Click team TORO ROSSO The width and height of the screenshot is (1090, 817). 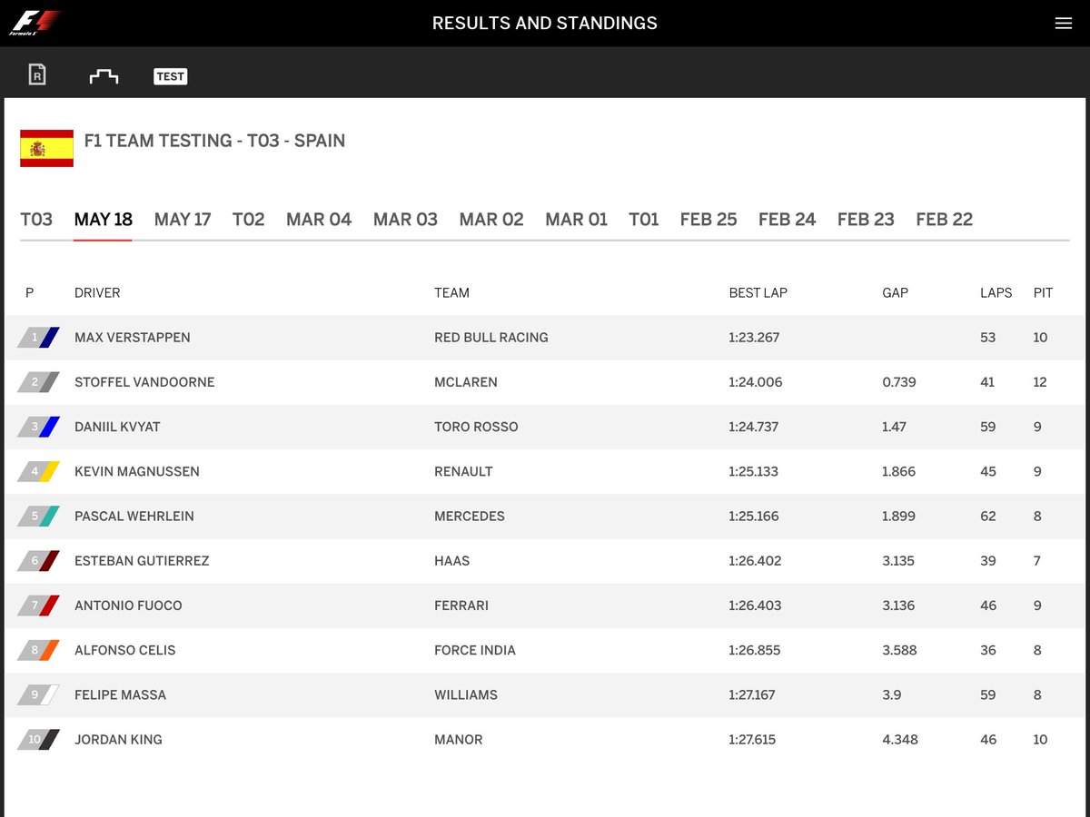tap(476, 427)
